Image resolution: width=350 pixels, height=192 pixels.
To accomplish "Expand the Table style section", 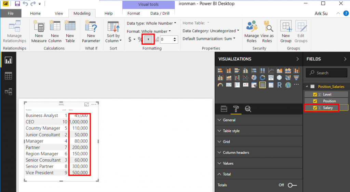I will tap(259, 131).
